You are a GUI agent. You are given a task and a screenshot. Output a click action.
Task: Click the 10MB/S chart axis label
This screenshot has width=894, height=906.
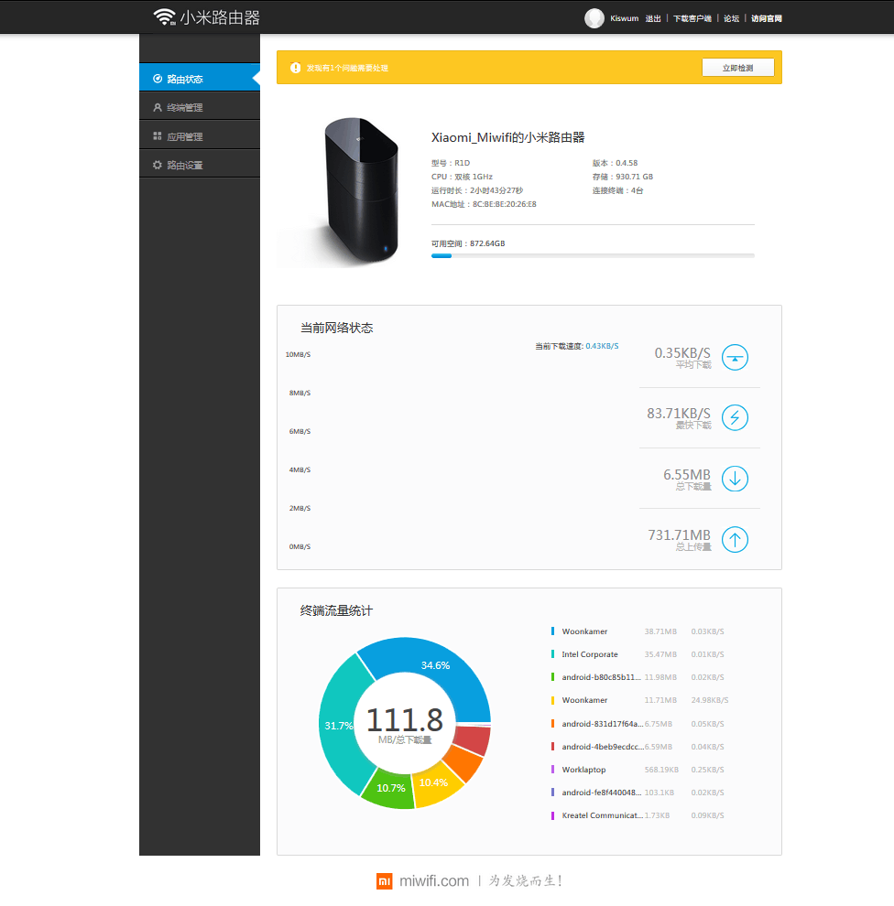point(298,354)
